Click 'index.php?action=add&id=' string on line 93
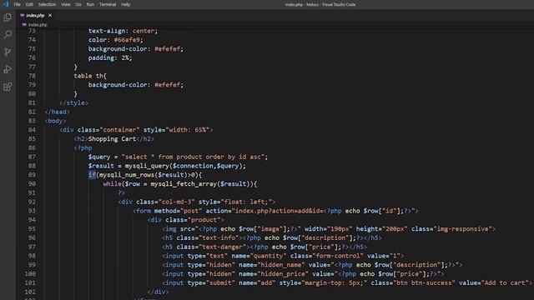534x300 pixels. point(279,211)
